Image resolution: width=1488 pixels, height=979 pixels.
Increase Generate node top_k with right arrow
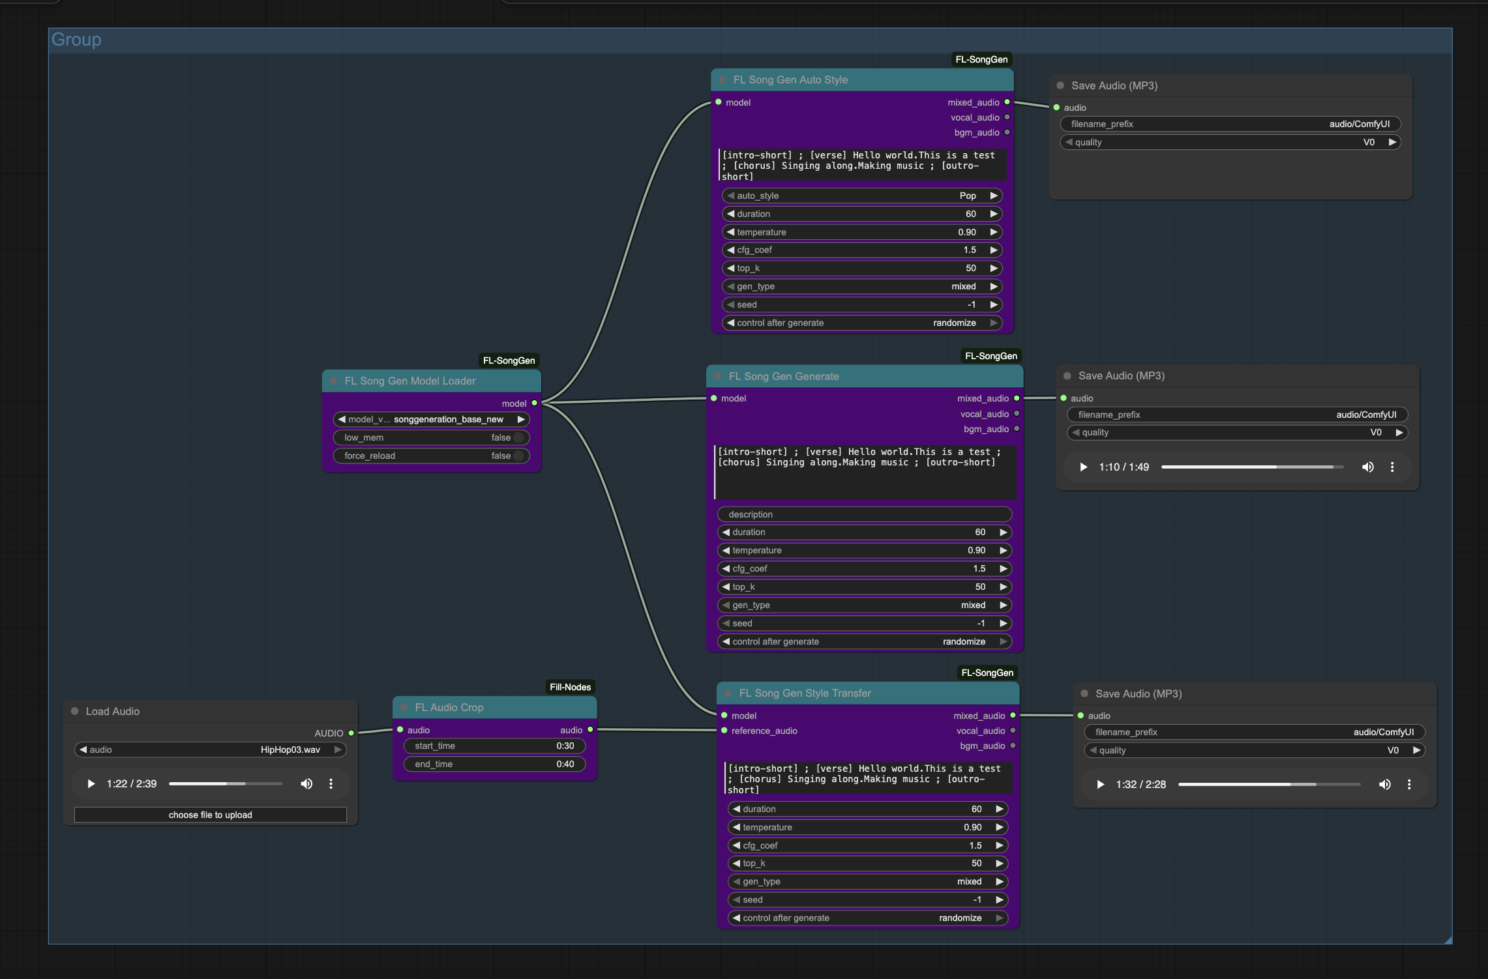tap(1004, 587)
